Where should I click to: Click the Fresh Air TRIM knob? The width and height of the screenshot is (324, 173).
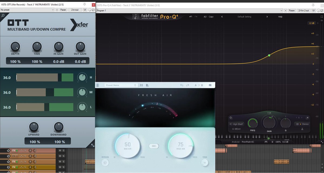tap(205, 163)
